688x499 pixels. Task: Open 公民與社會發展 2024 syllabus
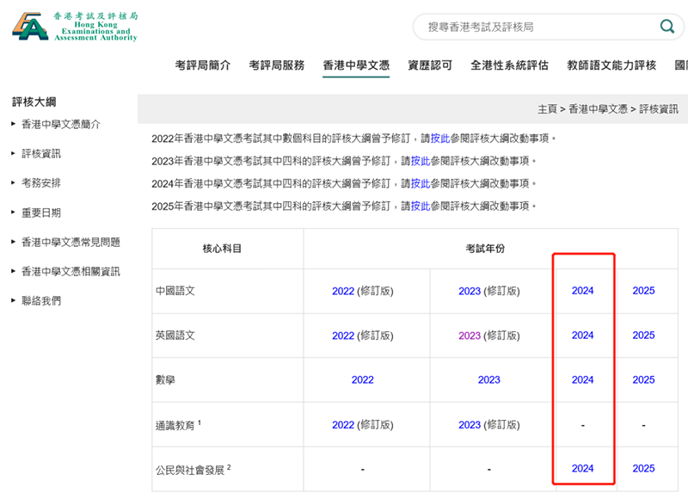pyautogui.click(x=582, y=469)
